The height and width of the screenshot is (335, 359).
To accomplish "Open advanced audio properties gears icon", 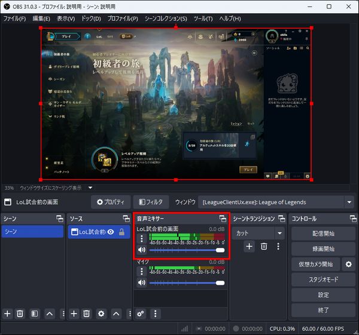I will point(141,314).
